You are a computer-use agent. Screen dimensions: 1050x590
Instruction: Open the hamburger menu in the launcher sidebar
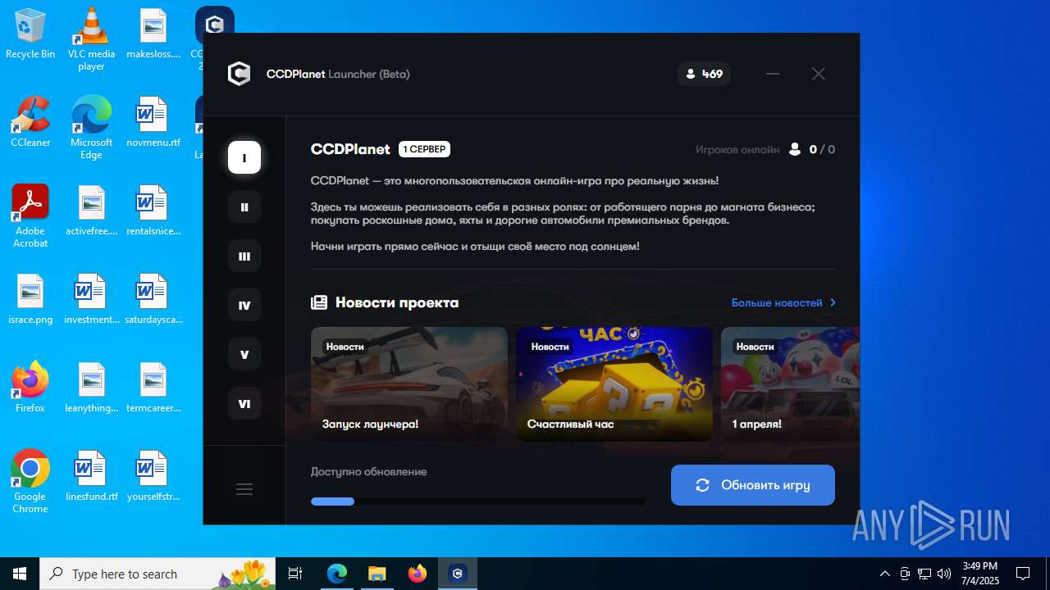click(x=244, y=489)
